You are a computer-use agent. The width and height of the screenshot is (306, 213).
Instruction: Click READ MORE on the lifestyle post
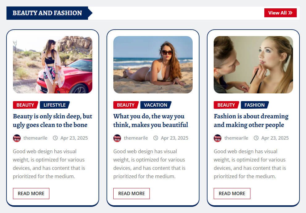31,194
